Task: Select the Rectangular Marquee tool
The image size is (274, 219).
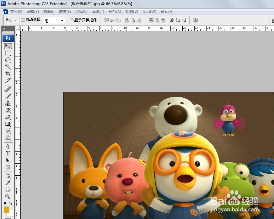Action: click(8, 53)
